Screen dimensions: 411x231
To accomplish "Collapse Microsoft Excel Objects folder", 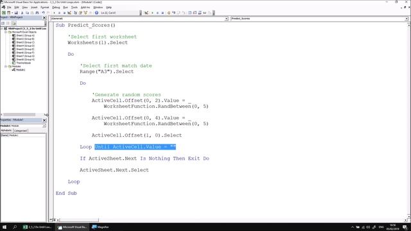I will (x=6, y=32).
